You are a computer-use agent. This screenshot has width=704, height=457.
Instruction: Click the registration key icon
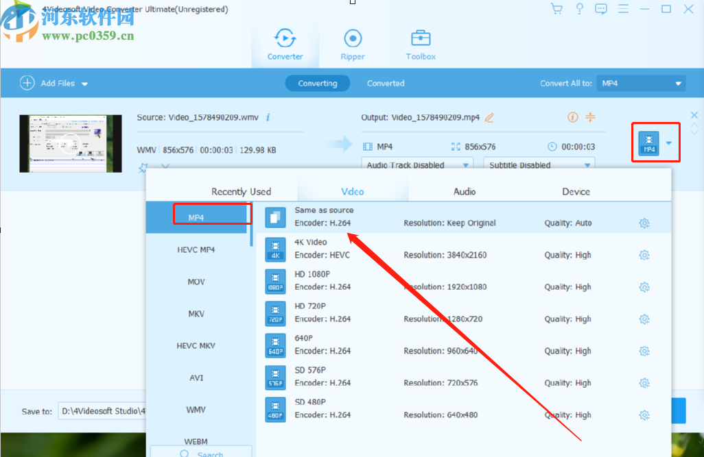pyautogui.click(x=579, y=9)
